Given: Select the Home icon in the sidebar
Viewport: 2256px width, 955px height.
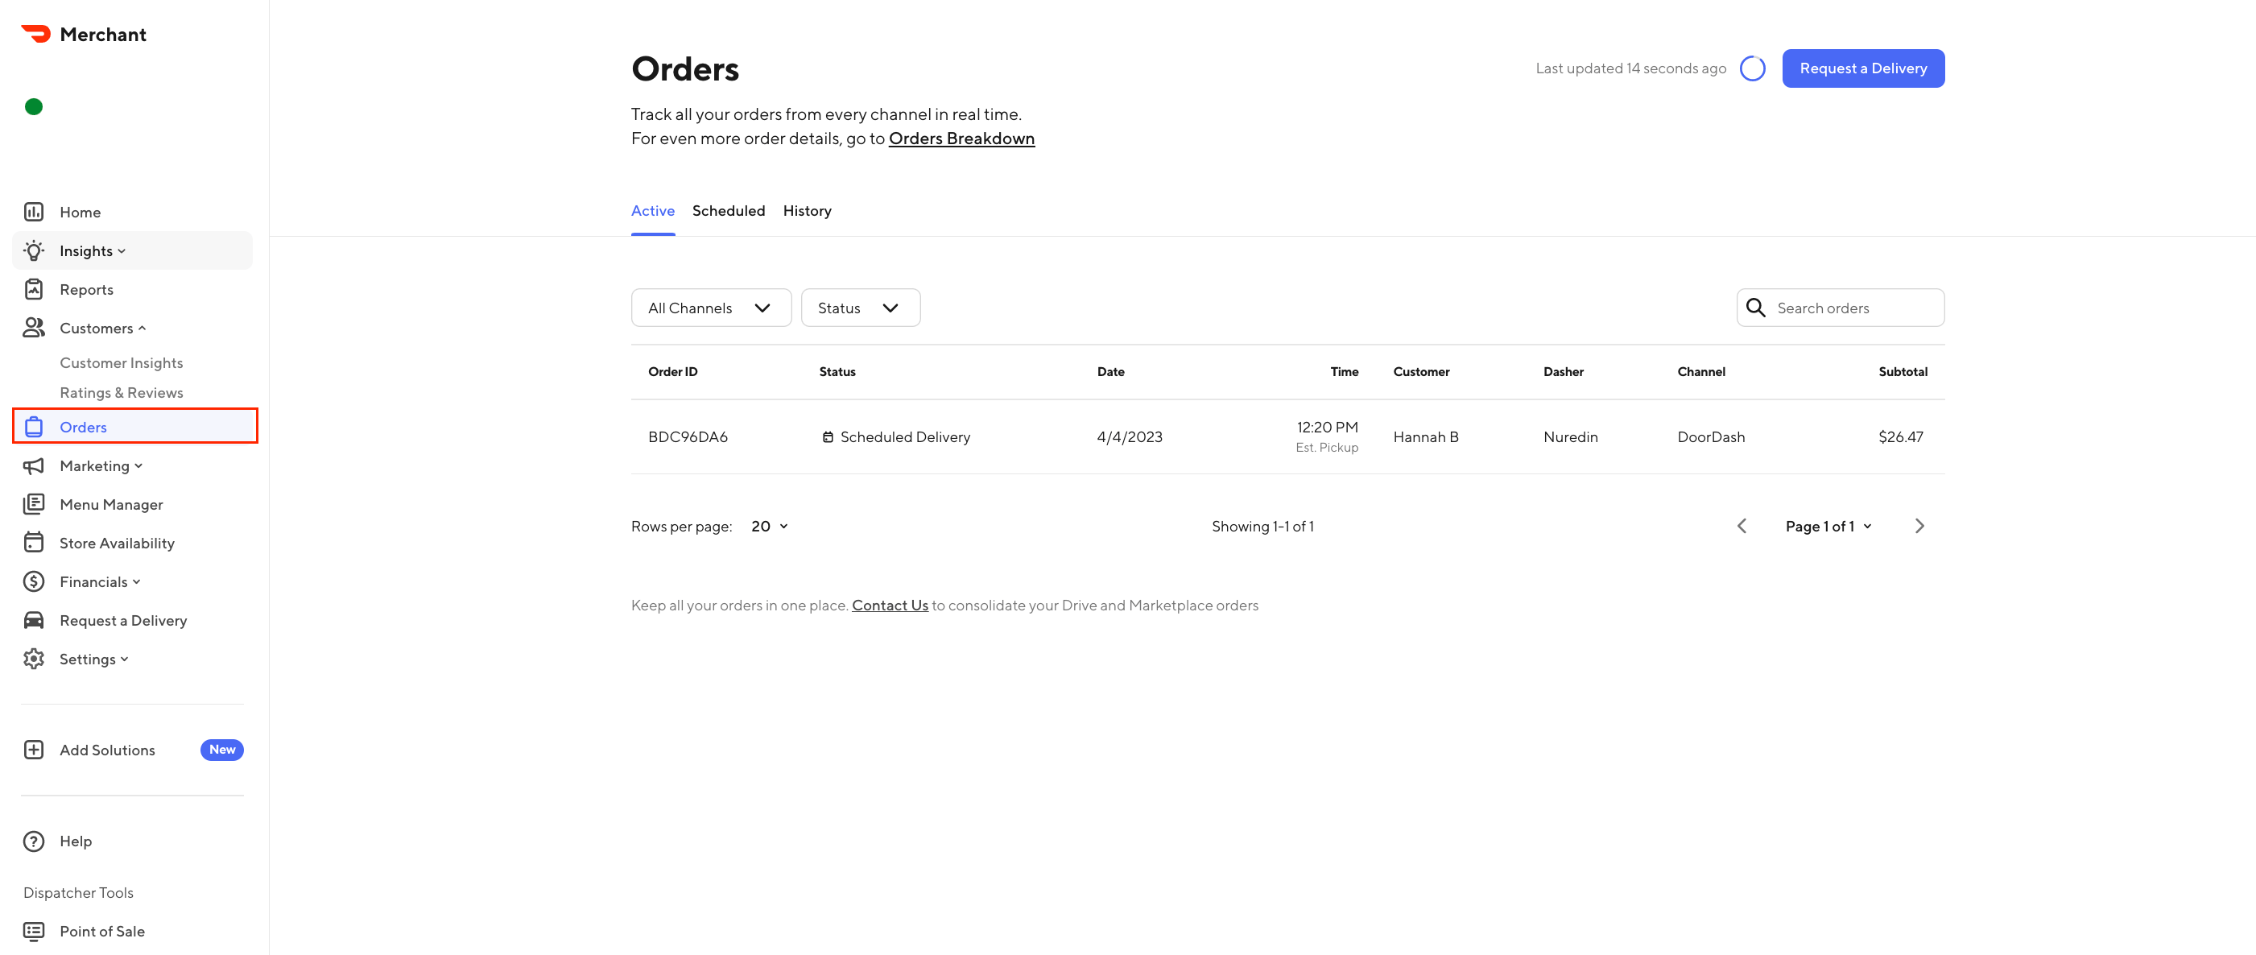Looking at the screenshot, I should coord(33,211).
